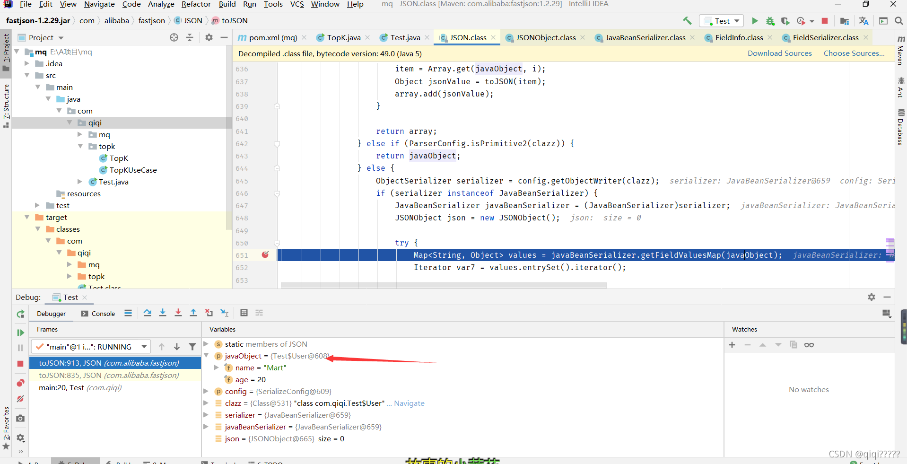Open the Console tab in debugger
The height and width of the screenshot is (464, 907).
[98, 314]
